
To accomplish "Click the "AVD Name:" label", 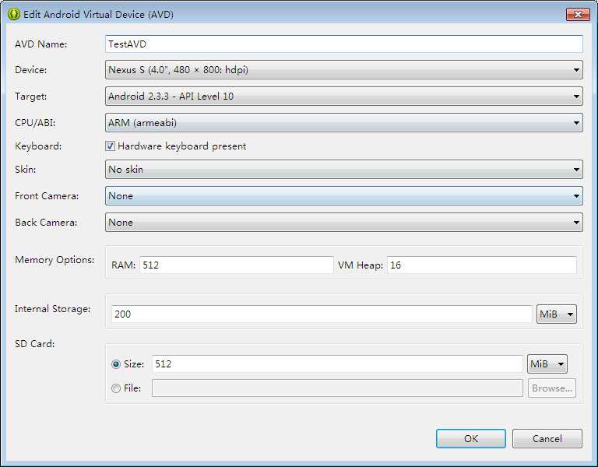I will point(40,44).
